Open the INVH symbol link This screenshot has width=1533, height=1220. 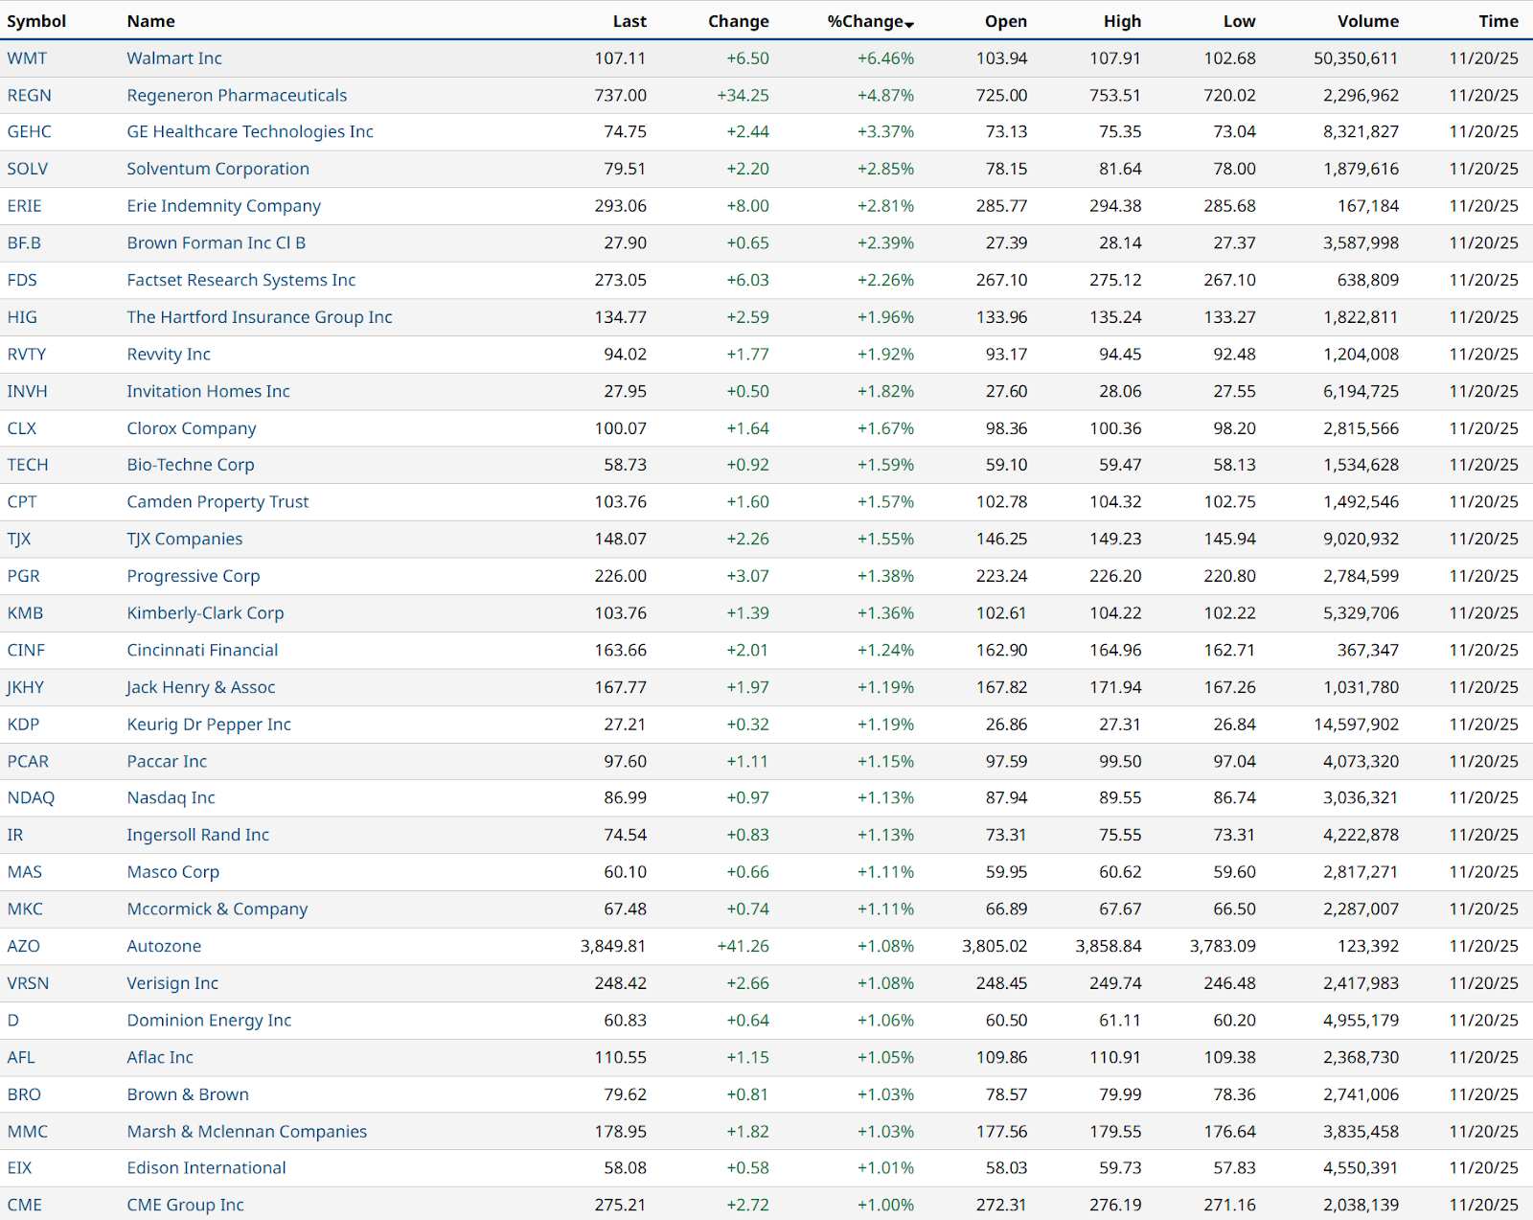(28, 392)
